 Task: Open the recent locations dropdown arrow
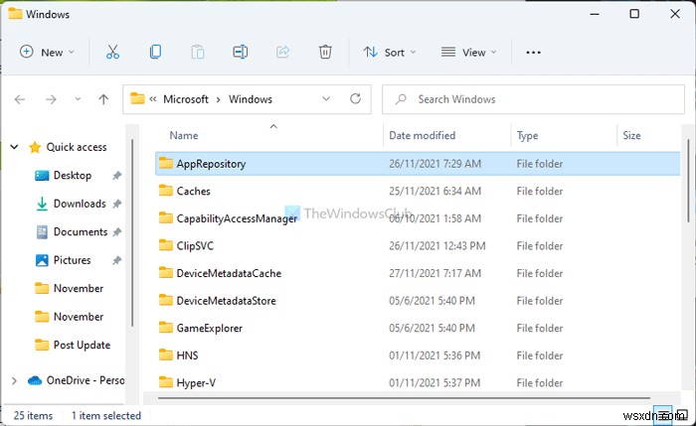(x=78, y=99)
